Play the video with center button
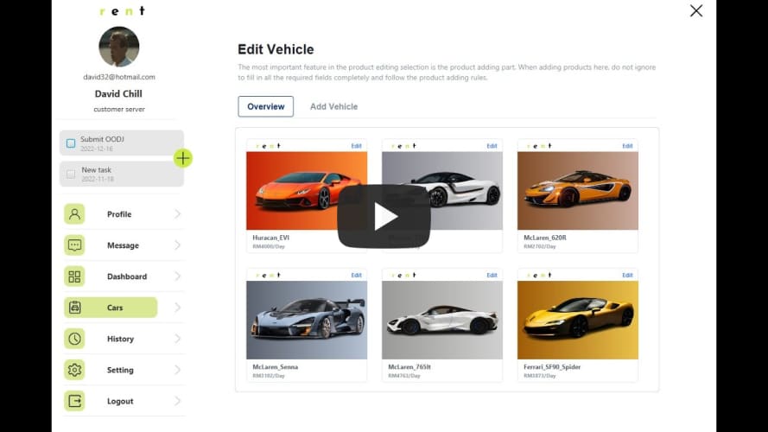 pos(384,216)
